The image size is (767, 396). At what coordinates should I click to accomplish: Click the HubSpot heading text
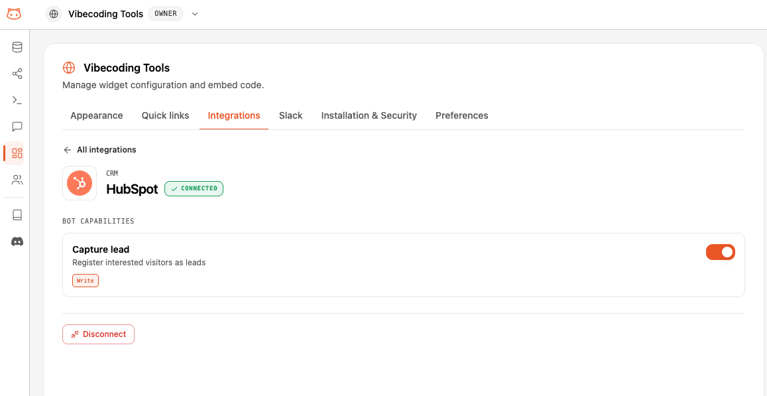[x=132, y=189]
